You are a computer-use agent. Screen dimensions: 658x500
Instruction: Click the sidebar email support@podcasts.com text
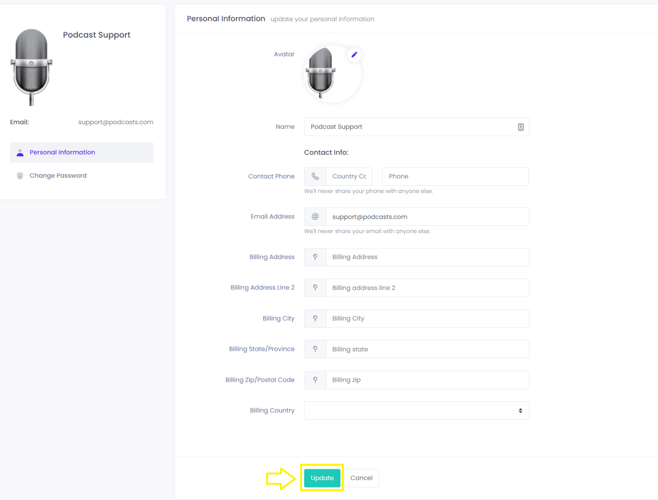pos(116,122)
